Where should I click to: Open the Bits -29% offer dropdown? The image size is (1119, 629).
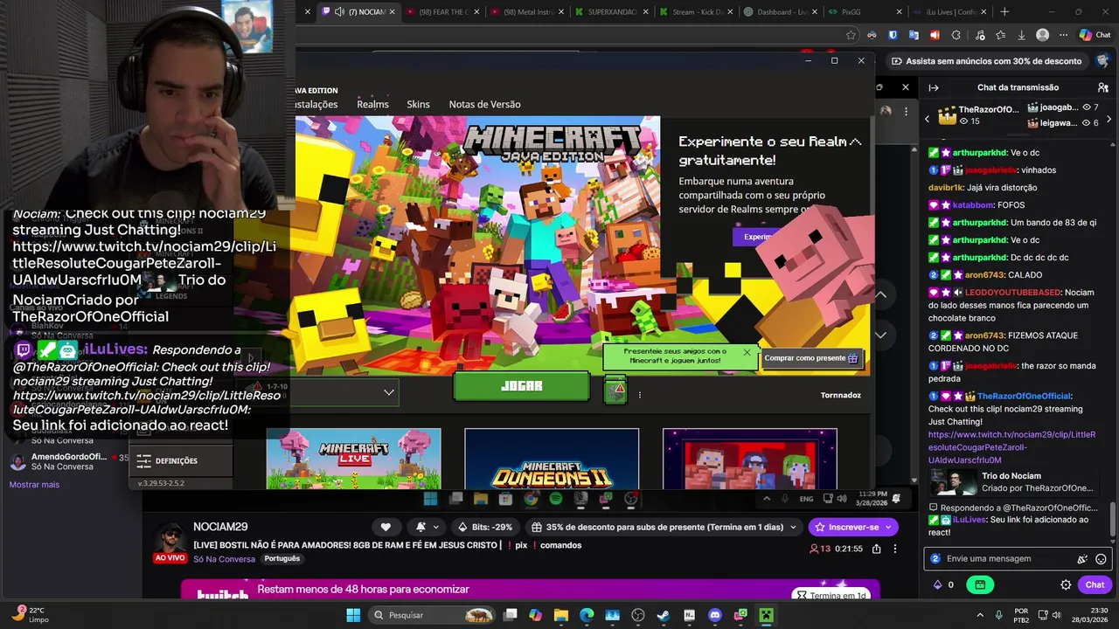click(x=485, y=527)
